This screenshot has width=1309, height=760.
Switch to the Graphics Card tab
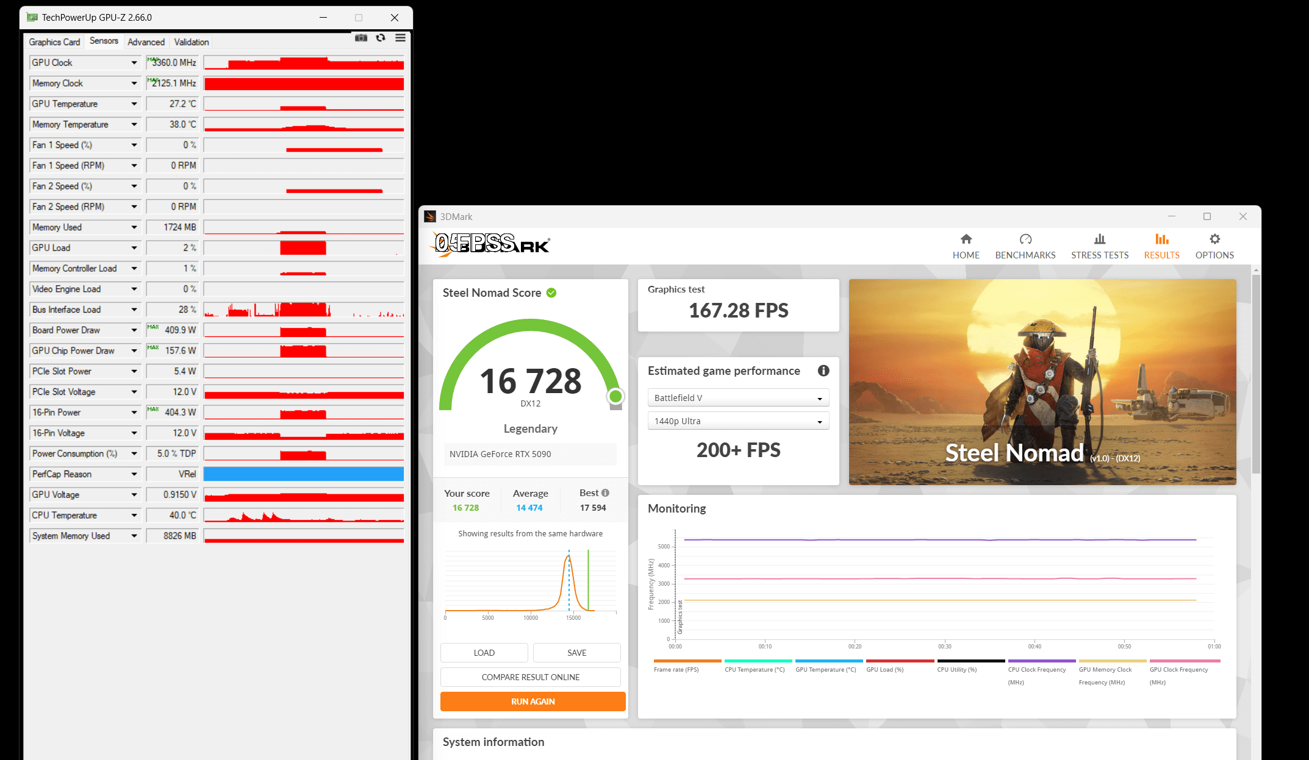54,42
